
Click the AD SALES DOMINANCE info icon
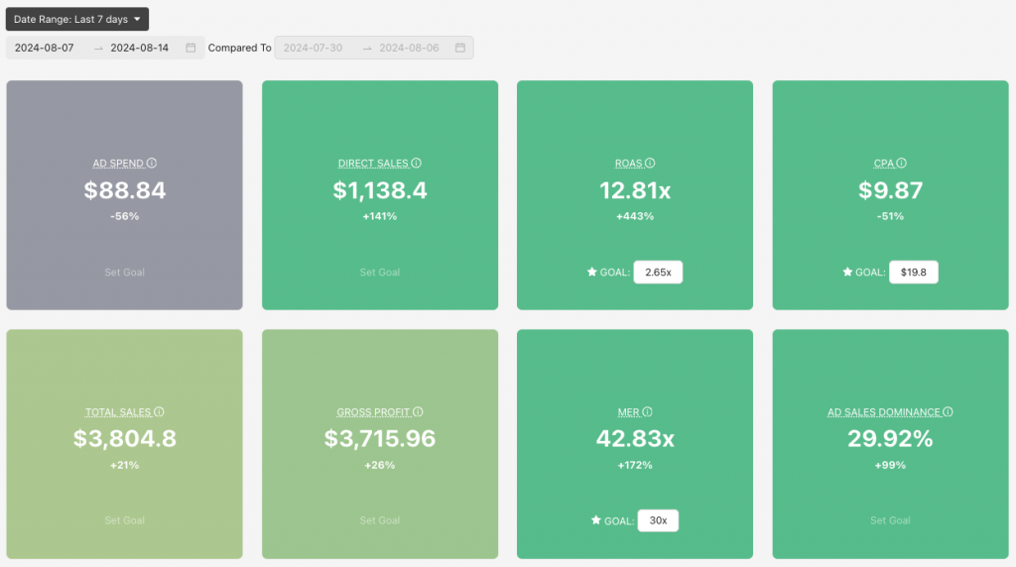click(948, 412)
